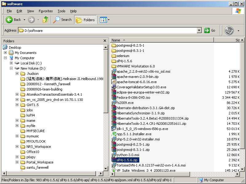Click the folder tree vertical scrollbar

coord(106,123)
